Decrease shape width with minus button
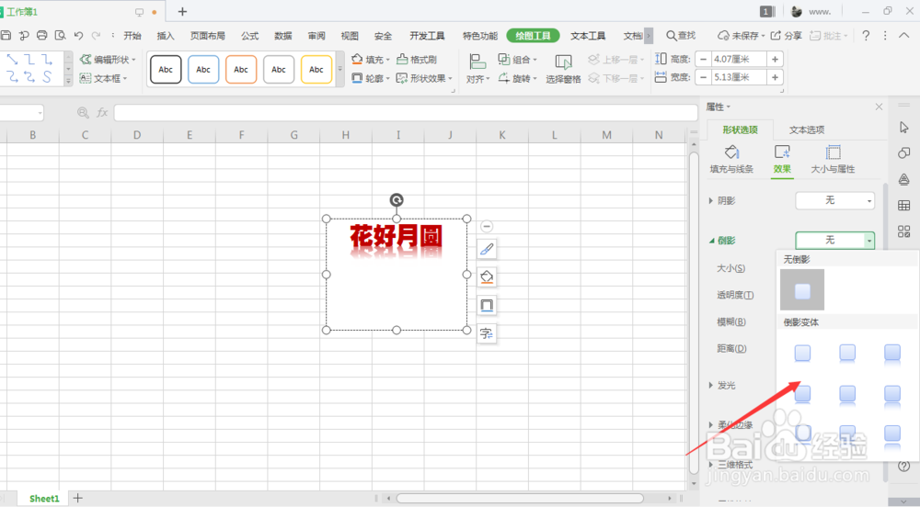The image size is (920, 507). click(703, 77)
